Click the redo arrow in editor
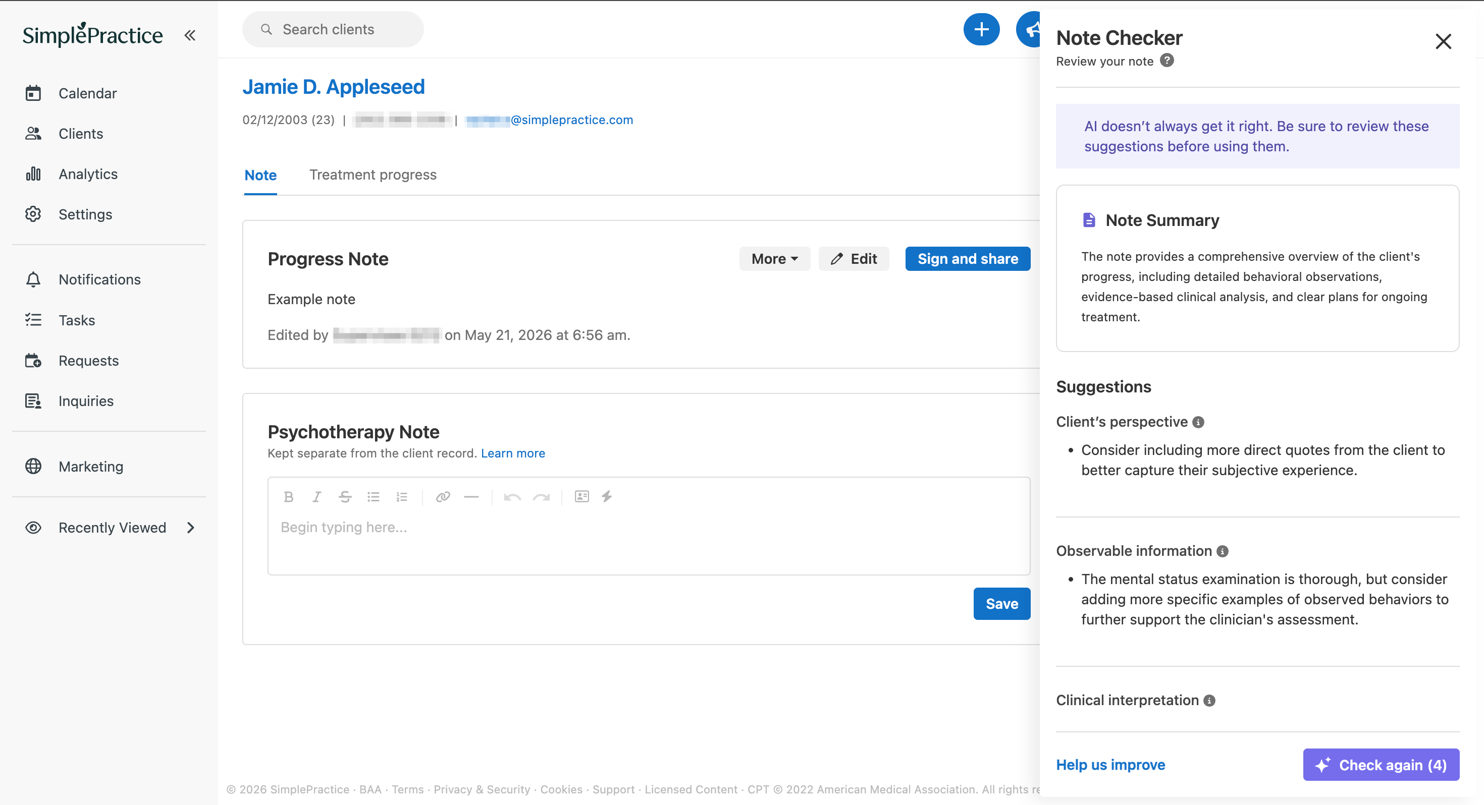The width and height of the screenshot is (1484, 805). (x=541, y=497)
